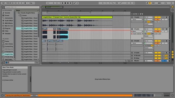Click the TAP tempo button
Image resolution: width=175 pixels, height=98 pixels.
[x=3, y=3]
